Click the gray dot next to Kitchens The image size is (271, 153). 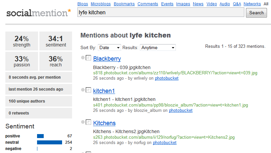83,122
